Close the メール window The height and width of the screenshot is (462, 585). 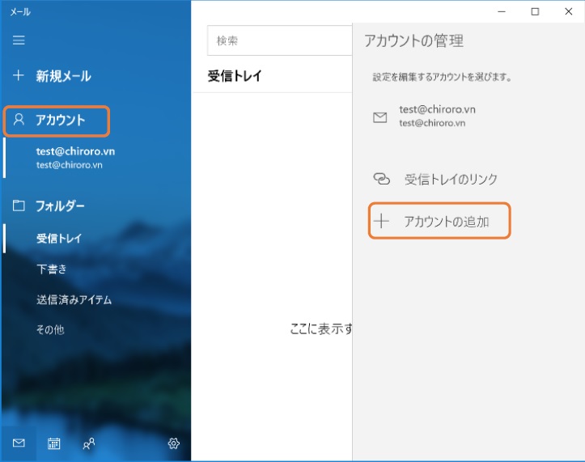tap(568, 11)
